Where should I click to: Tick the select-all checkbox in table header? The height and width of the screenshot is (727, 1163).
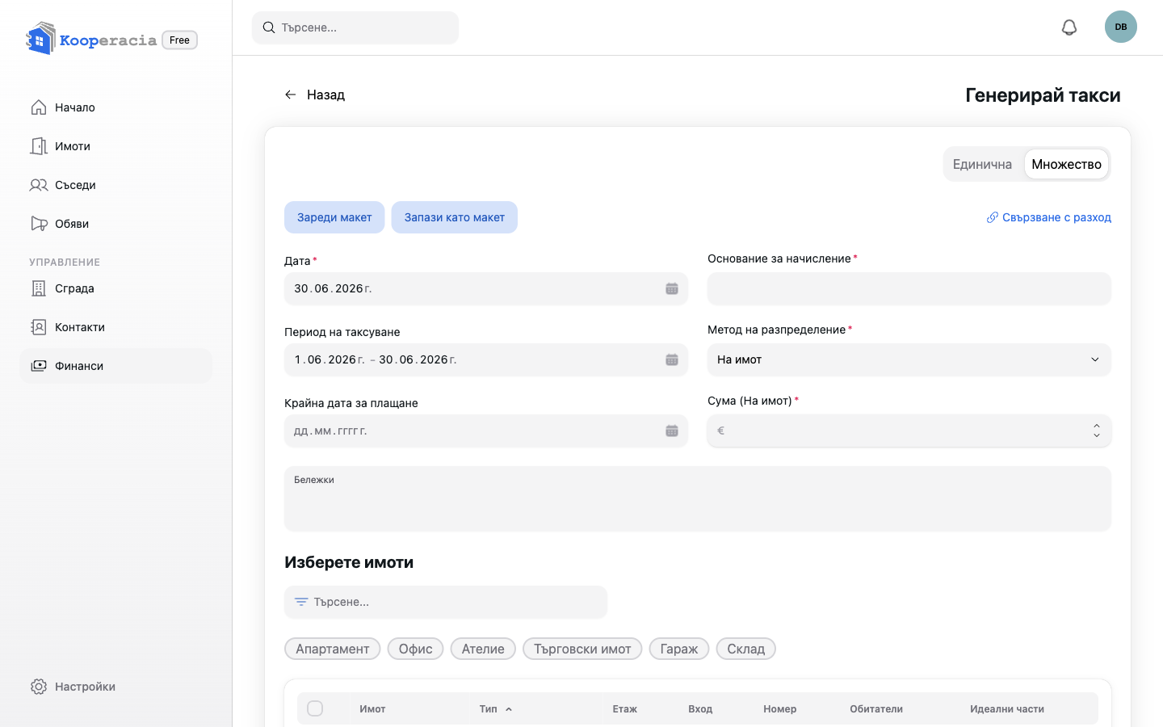click(315, 708)
